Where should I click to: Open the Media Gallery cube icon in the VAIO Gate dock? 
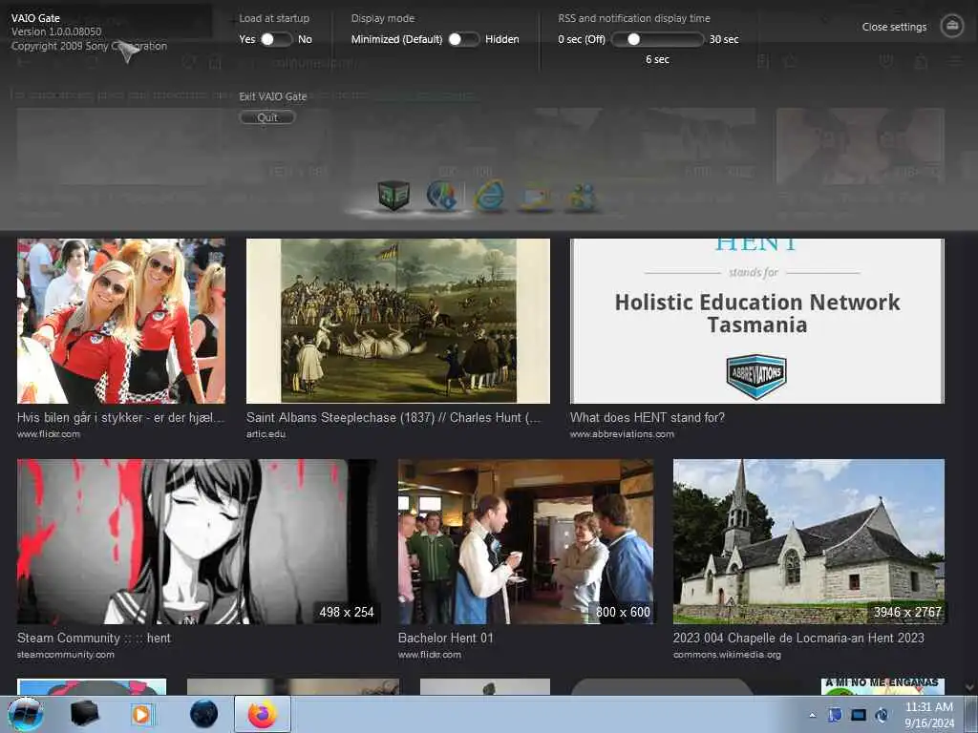393,195
